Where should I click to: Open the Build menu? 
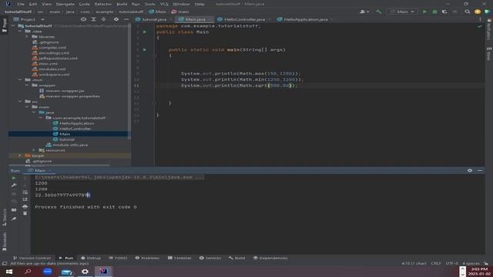[122, 4]
